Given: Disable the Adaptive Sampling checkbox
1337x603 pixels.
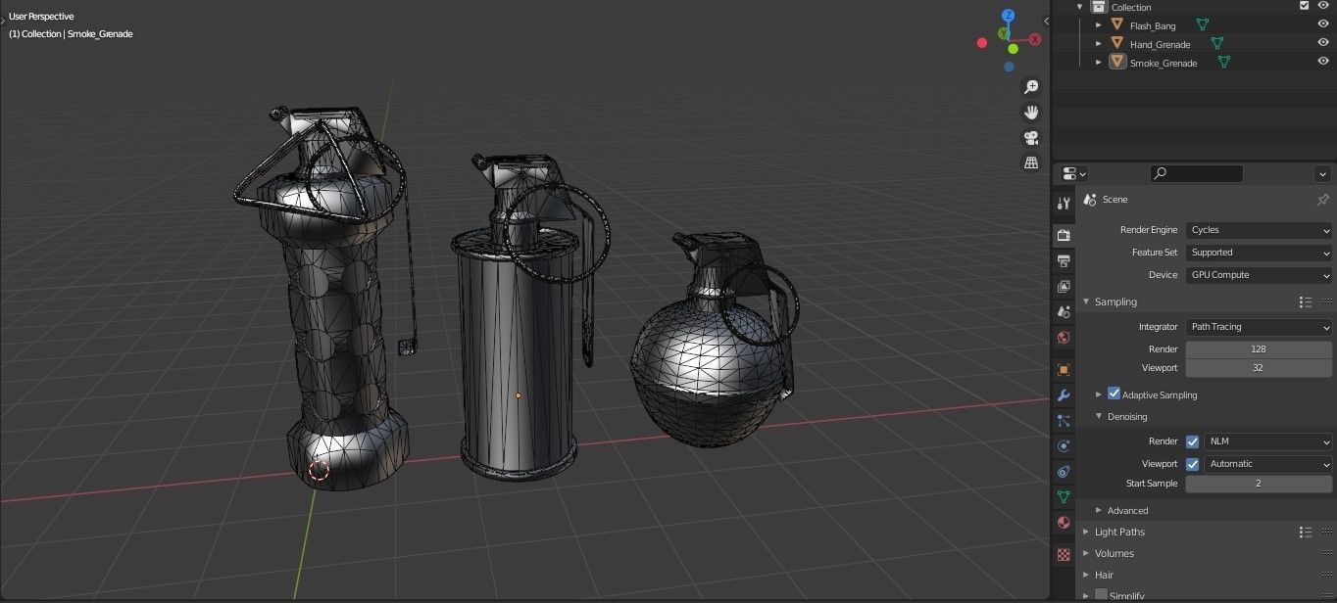Looking at the screenshot, I should [x=1114, y=394].
